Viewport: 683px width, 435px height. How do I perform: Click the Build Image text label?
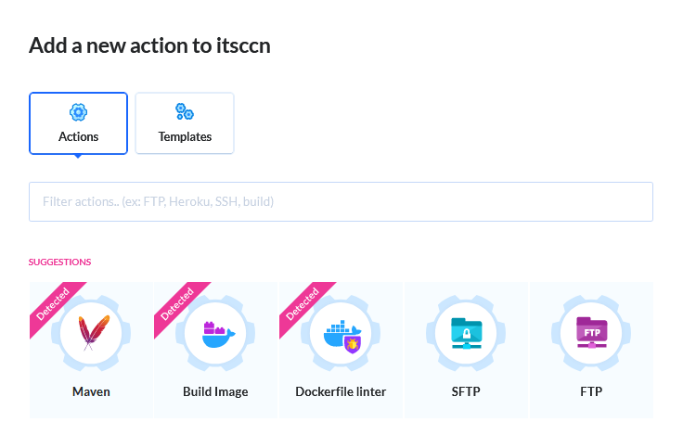[x=215, y=391]
